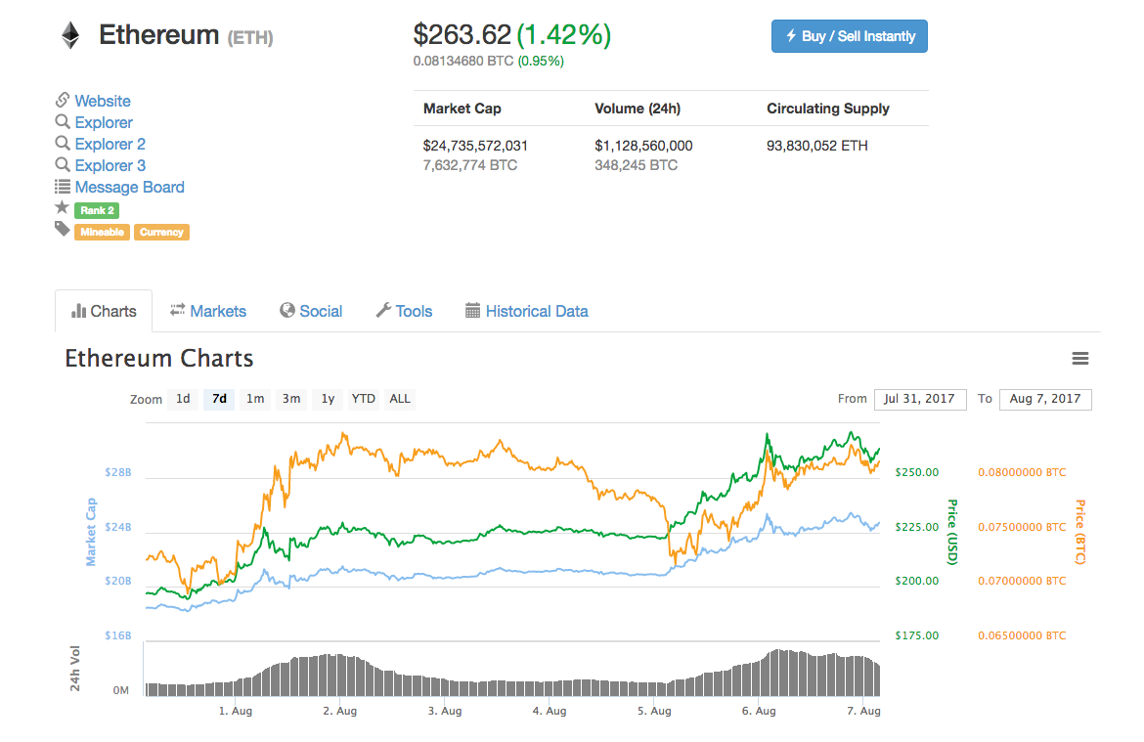Open the Explorer link
Screen dimensions: 1144x742
tap(104, 122)
